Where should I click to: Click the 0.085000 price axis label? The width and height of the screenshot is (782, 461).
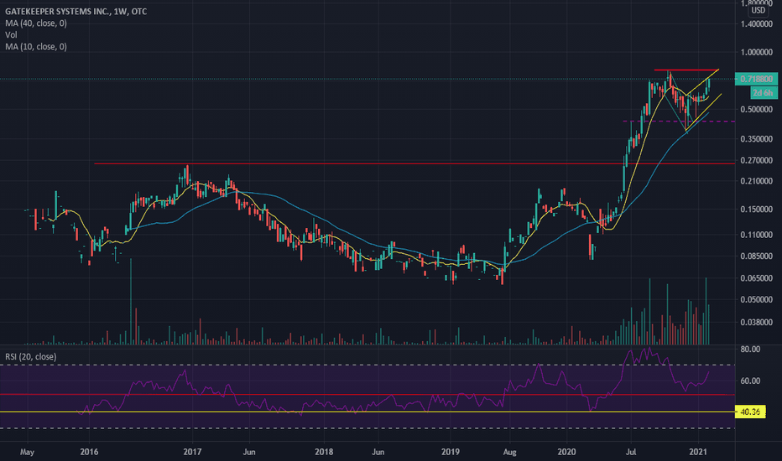pos(757,256)
